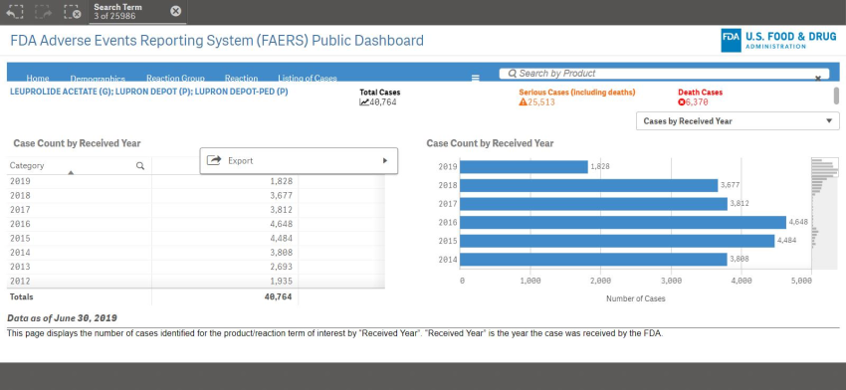This screenshot has height=390, width=846.
Task: Open the Cases by Received Year dropdown
Action: coord(738,121)
